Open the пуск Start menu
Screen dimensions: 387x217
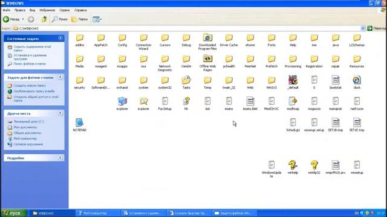[x=13, y=213]
